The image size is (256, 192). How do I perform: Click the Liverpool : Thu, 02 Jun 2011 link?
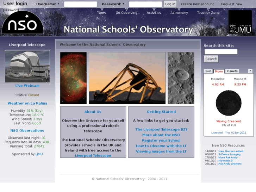pyautogui.click(x=229, y=132)
